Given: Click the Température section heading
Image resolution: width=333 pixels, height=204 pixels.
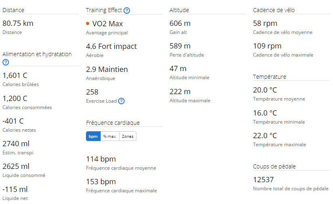Looking at the screenshot, I should coord(270,76).
